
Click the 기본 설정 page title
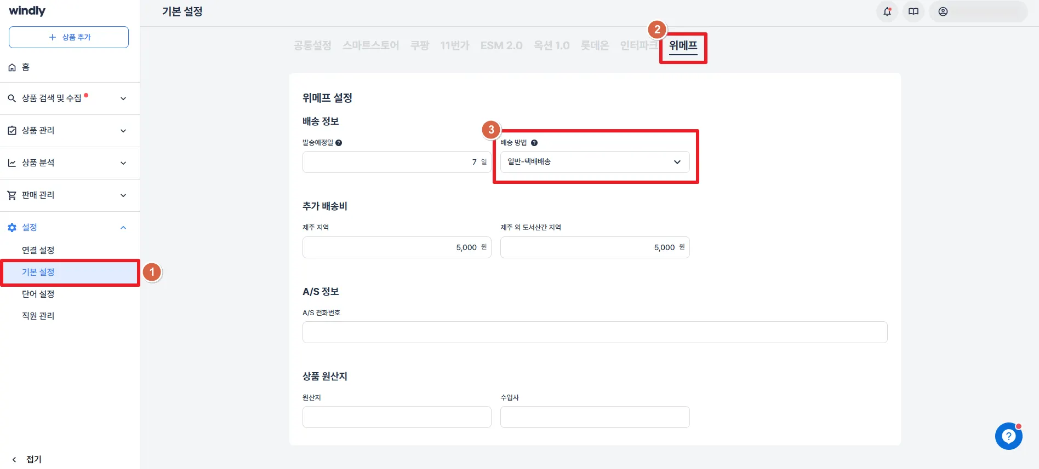(182, 11)
